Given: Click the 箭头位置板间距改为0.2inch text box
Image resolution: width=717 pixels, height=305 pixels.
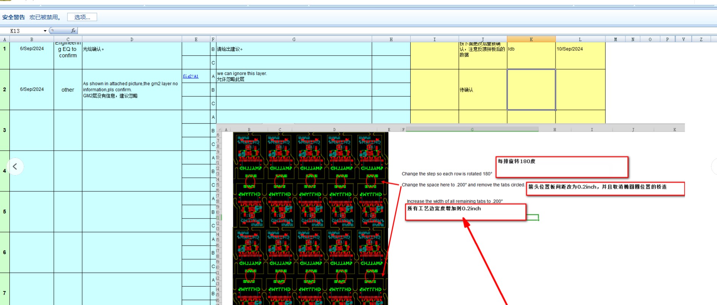Looking at the screenshot, I should coord(605,189).
